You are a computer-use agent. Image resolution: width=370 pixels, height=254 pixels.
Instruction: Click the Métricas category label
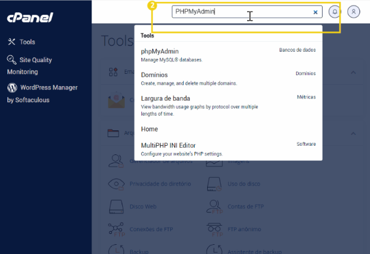coord(306,97)
